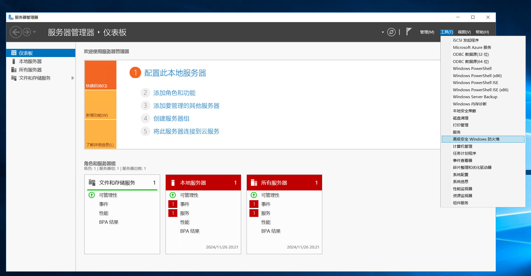
Task: Click 将此服务器连接到云服务 link
Action: click(186, 131)
